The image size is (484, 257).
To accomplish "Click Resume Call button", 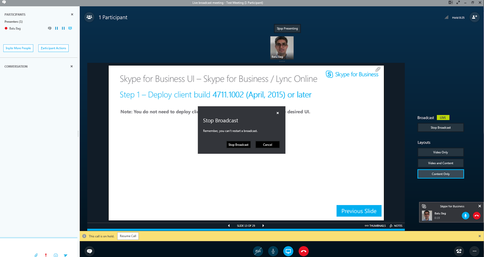I will point(128,236).
